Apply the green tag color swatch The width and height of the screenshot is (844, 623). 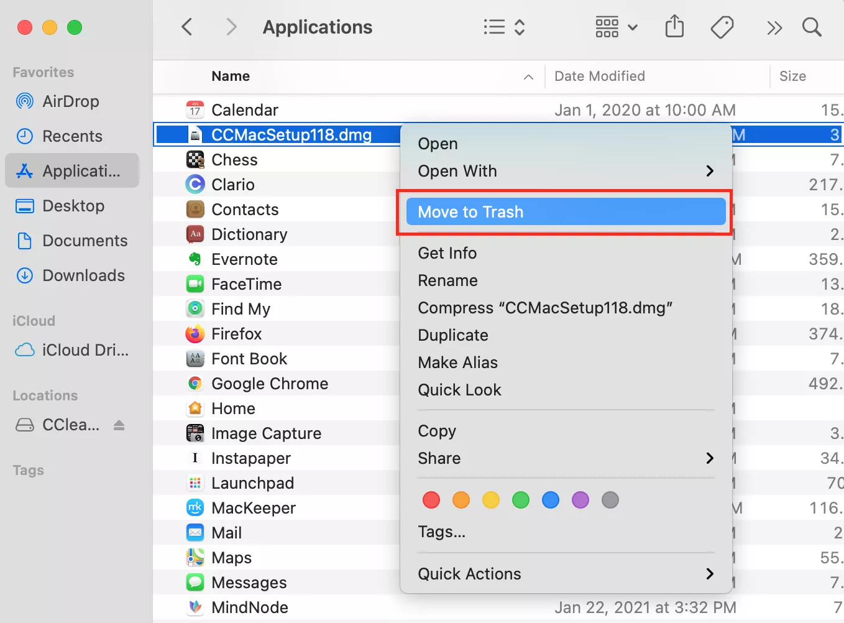[520, 500]
